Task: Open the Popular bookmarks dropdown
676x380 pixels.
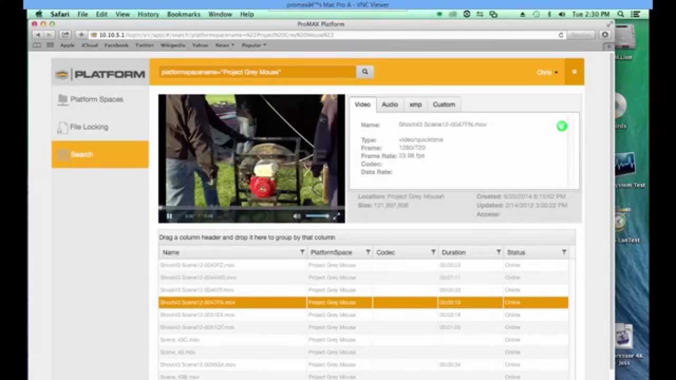Action: (x=254, y=45)
